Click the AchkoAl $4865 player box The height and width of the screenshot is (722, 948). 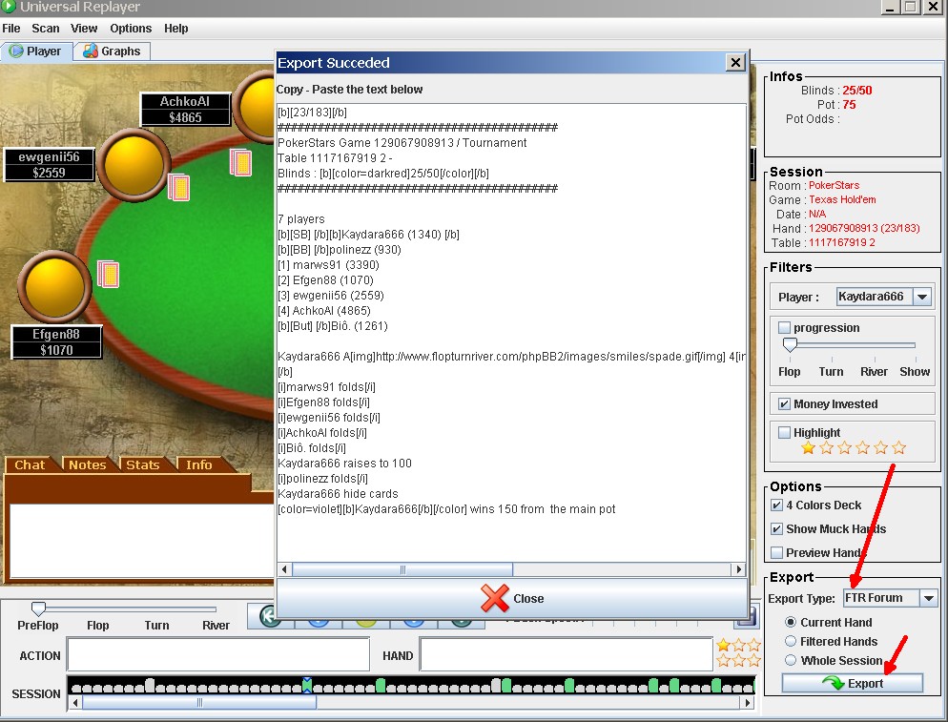pos(186,110)
